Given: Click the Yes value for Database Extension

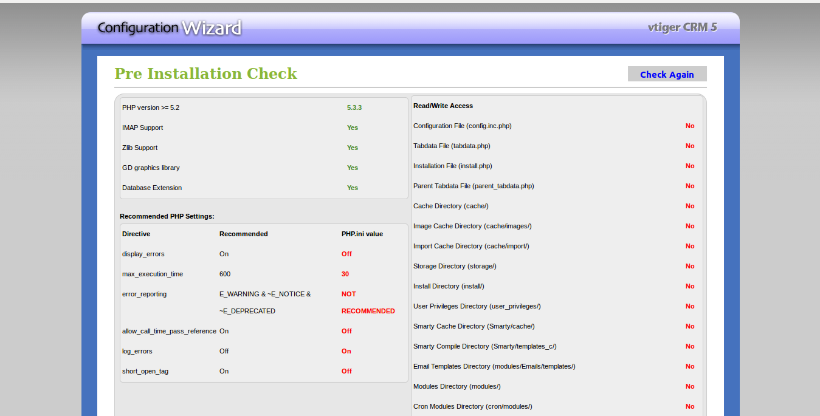Looking at the screenshot, I should pos(353,188).
